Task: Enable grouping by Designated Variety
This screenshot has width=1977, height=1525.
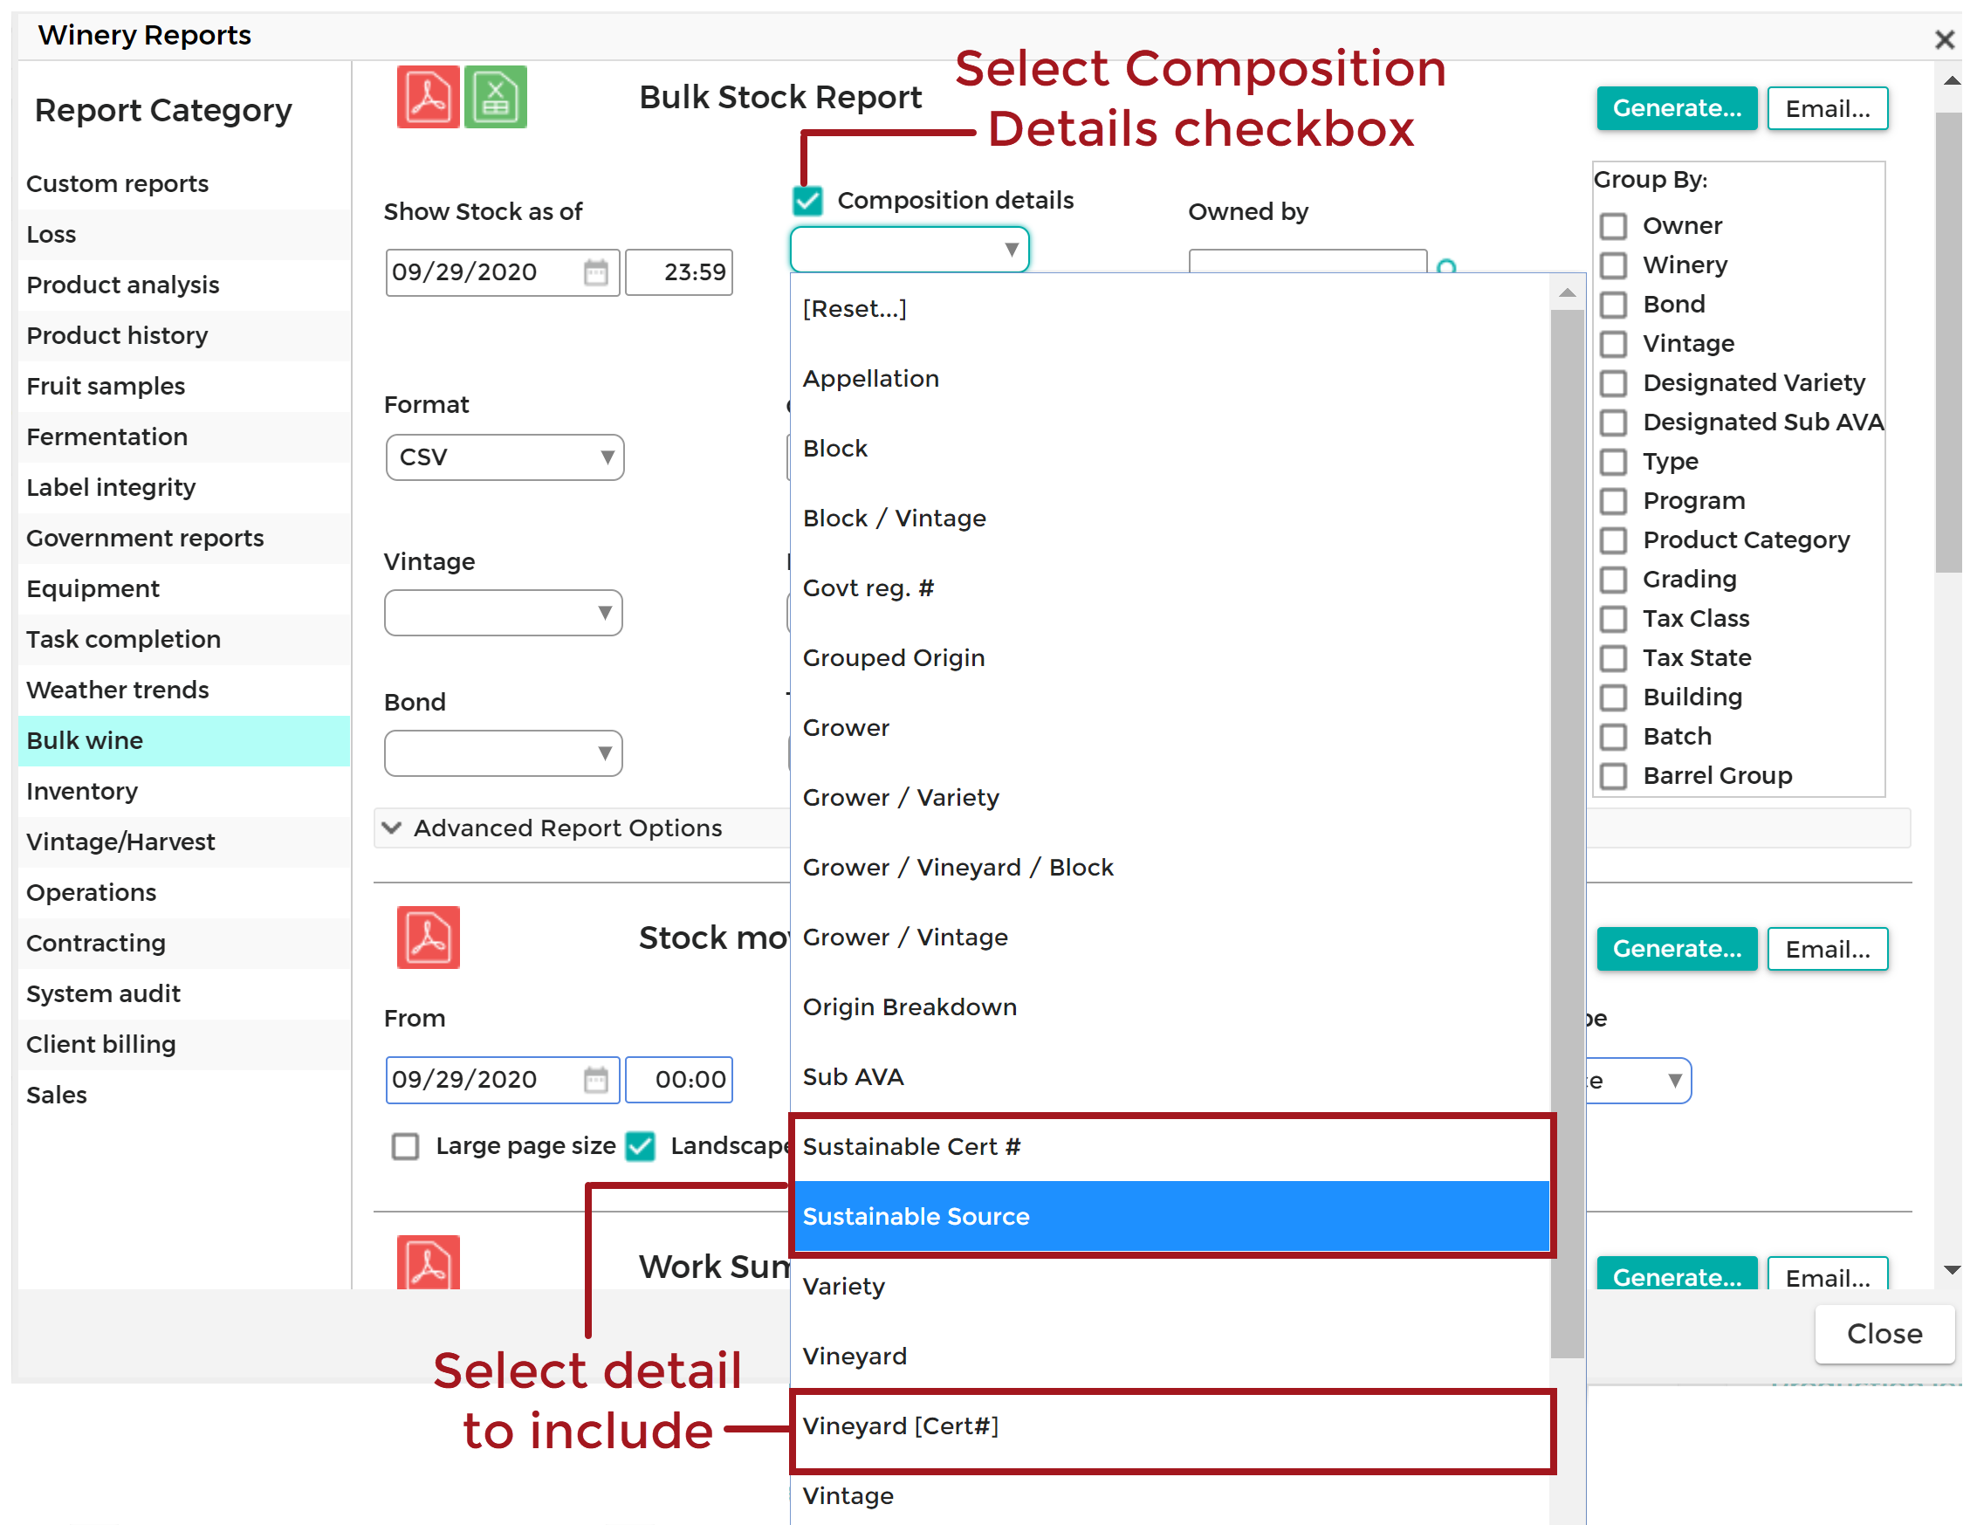Action: (1613, 383)
